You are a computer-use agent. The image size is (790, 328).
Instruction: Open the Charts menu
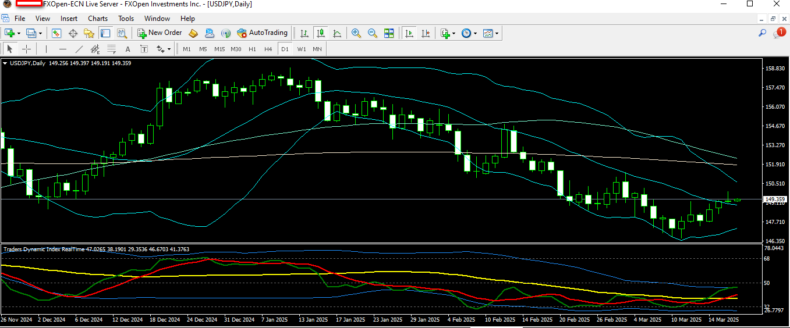click(98, 18)
